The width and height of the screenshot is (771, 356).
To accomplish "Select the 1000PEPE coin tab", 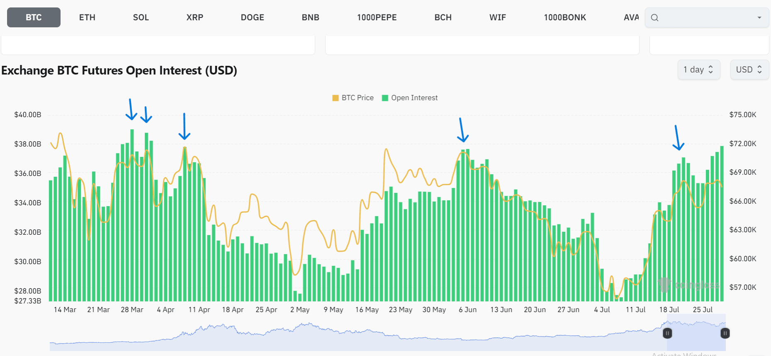I will pyautogui.click(x=377, y=17).
